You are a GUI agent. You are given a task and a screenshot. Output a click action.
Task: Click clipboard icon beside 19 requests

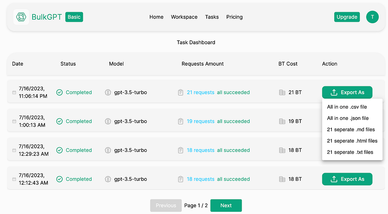click(x=181, y=121)
